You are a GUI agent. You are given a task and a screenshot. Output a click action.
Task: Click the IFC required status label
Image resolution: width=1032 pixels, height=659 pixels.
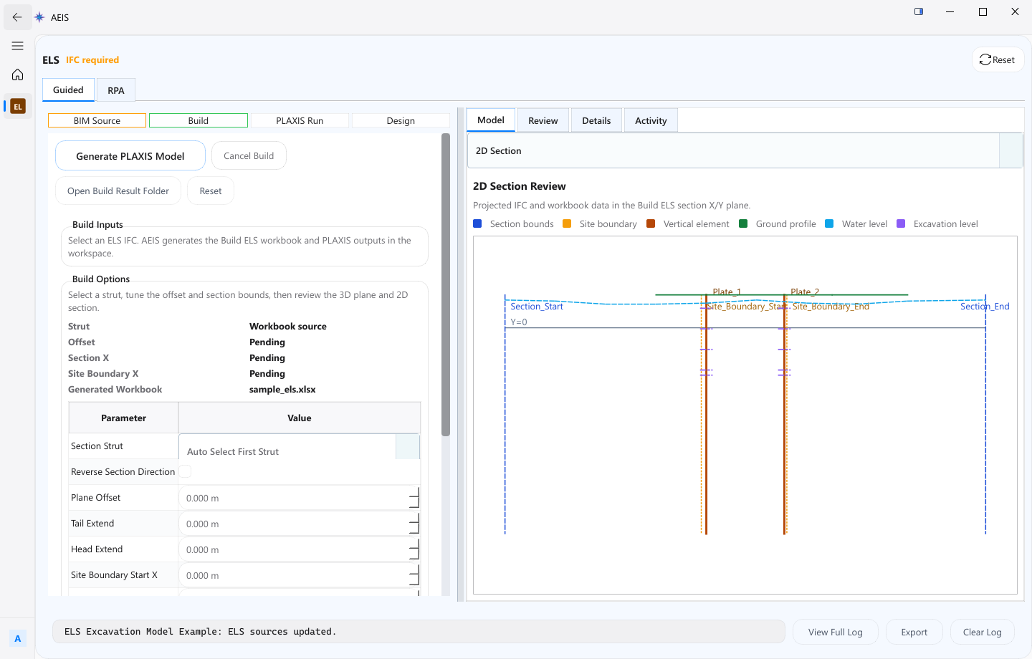point(92,60)
